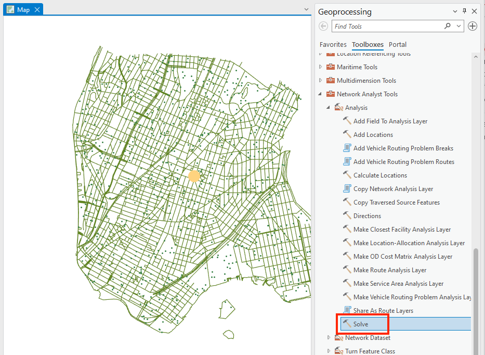Image resolution: width=485 pixels, height=355 pixels.
Task: Toggle the Geoprocessing pane auto-hide pin
Action: pos(464,11)
